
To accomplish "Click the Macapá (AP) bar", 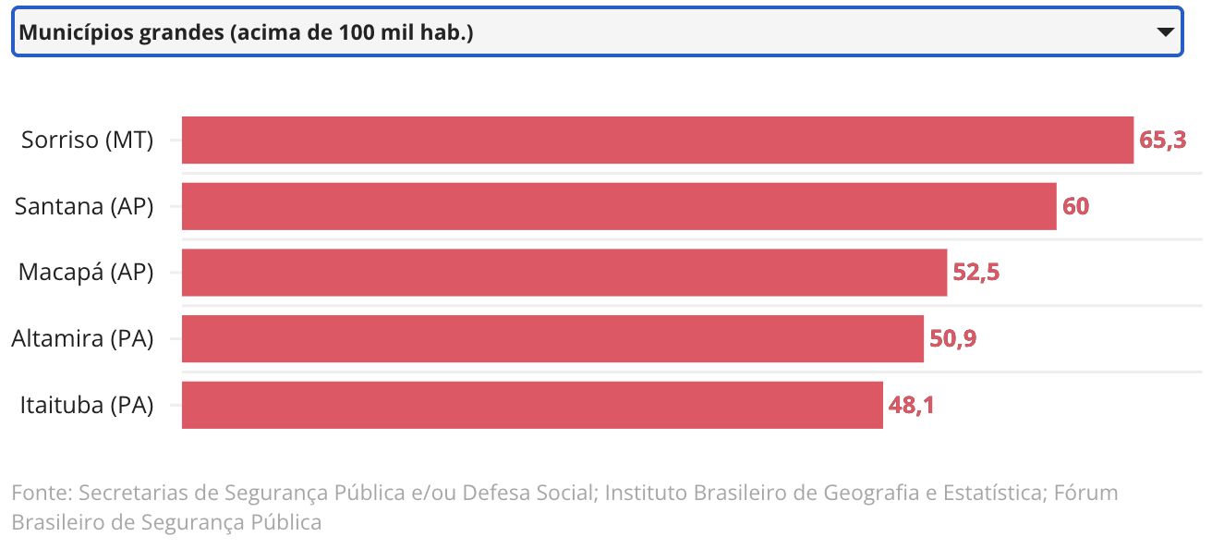I will [x=564, y=273].
